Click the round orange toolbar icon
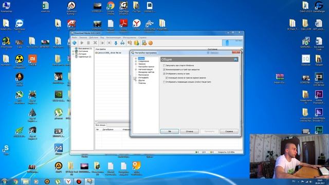Viewport: 329px width, 185px height. click(x=151, y=43)
